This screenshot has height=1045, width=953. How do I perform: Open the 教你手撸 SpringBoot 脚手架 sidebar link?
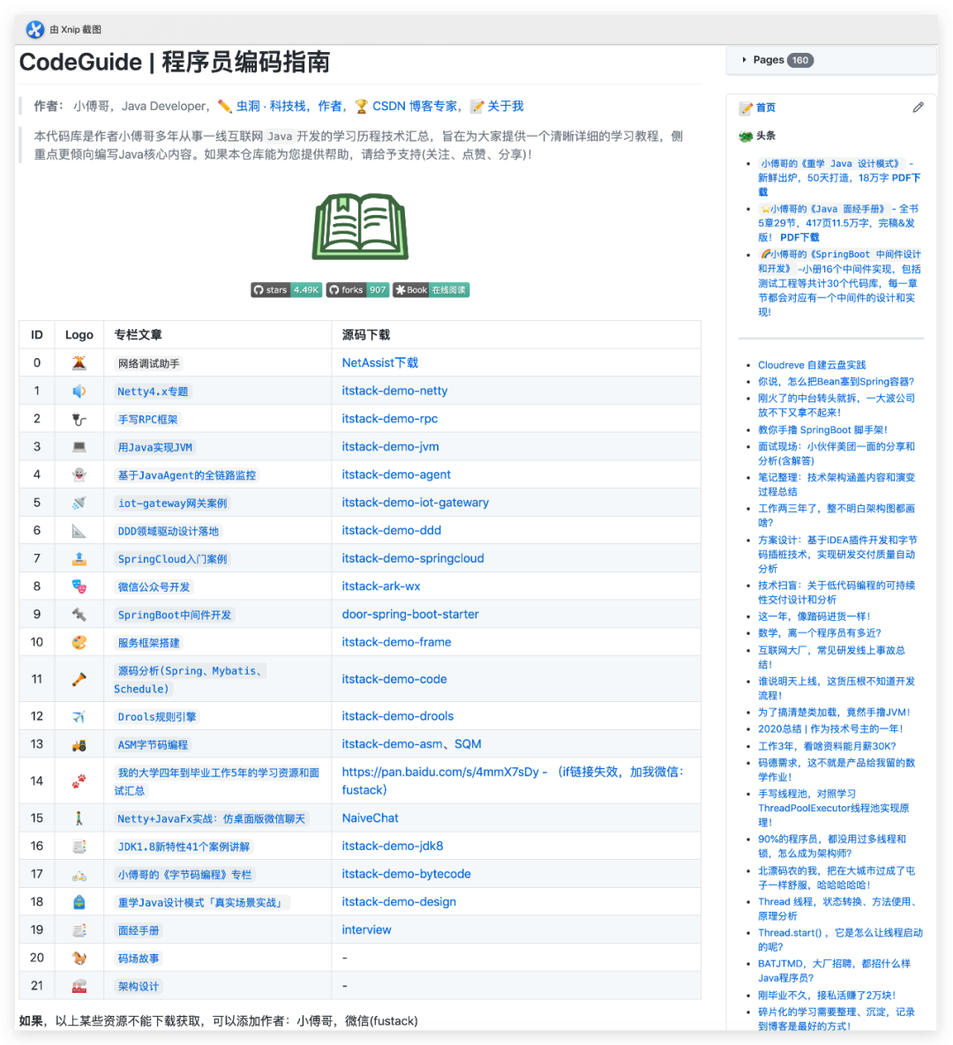click(x=823, y=429)
